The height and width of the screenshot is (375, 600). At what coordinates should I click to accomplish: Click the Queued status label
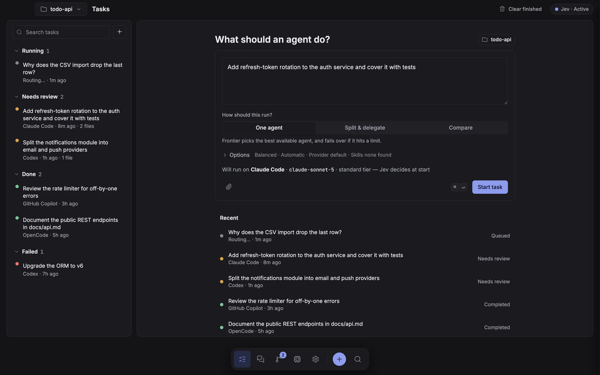(500, 236)
